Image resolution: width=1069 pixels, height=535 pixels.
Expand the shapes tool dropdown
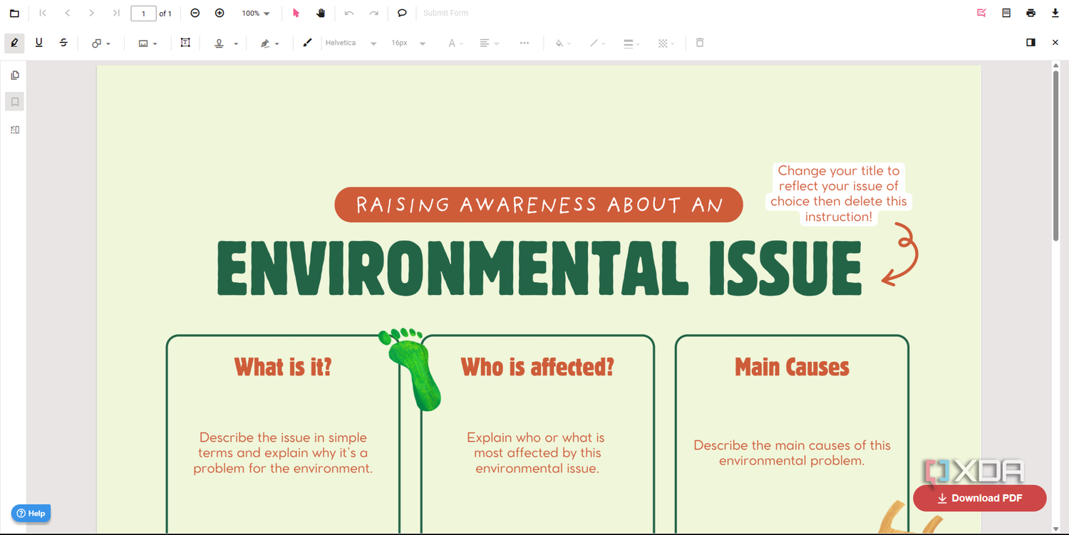[x=108, y=44]
